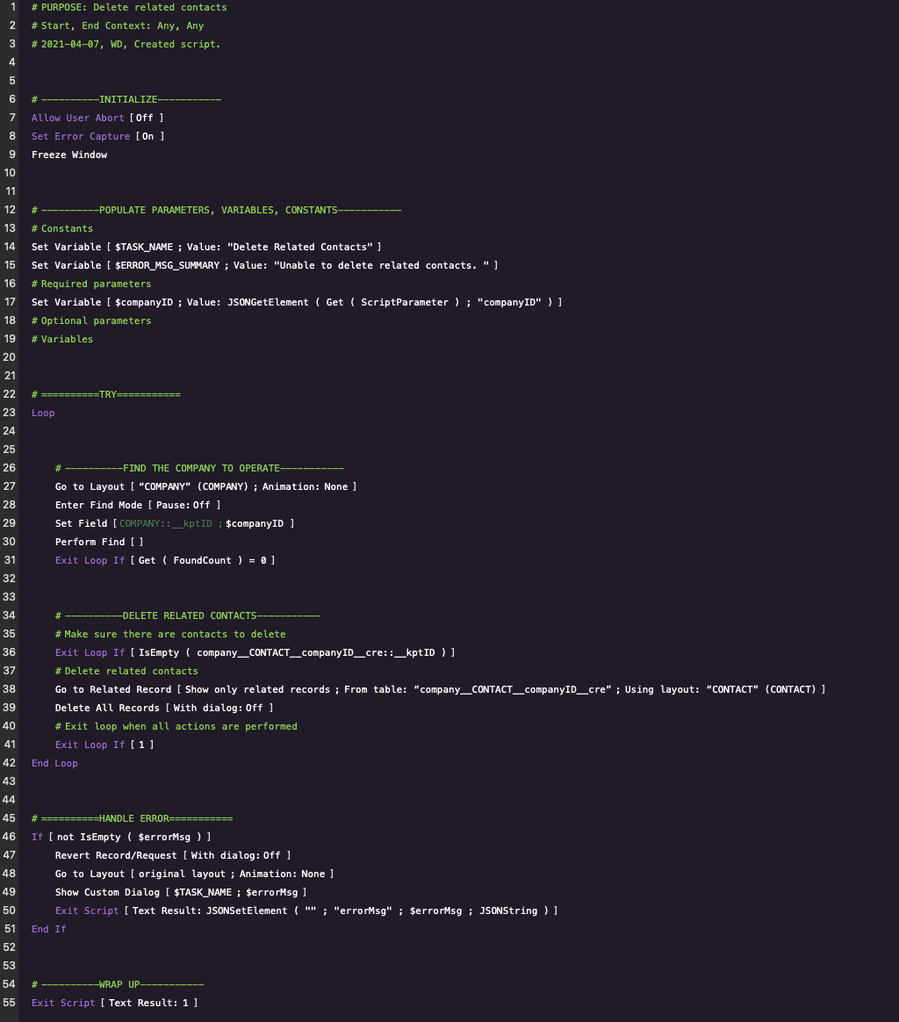Viewport: 899px width, 1022px height.
Task: Select the "Show Custom Dialog" step
Action: point(182,892)
